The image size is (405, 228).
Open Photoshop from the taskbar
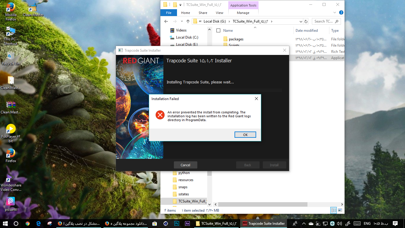[176, 223]
